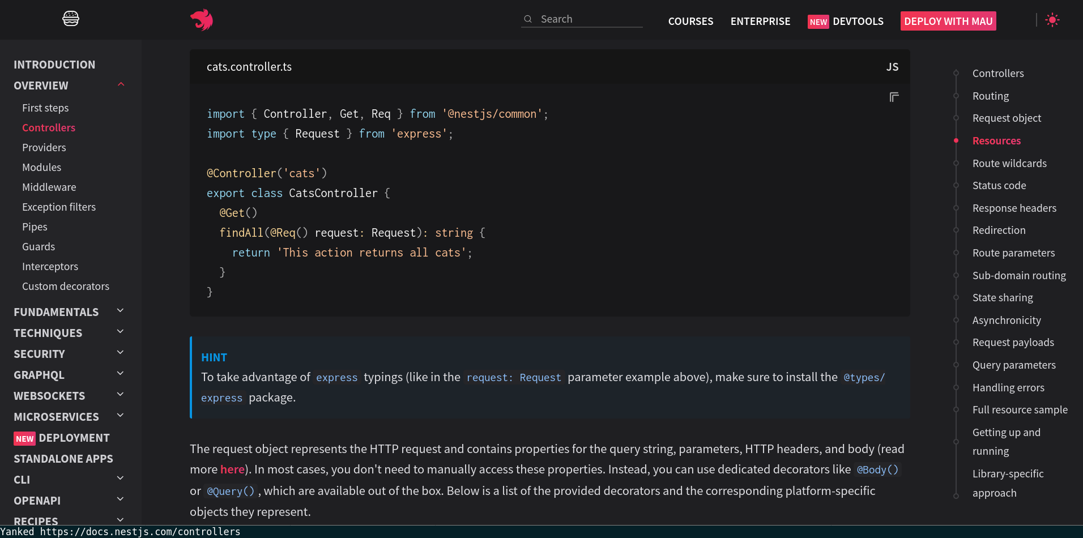Open the Enterprise menu item
The image size is (1083, 538).
click(x=760, y=22)
